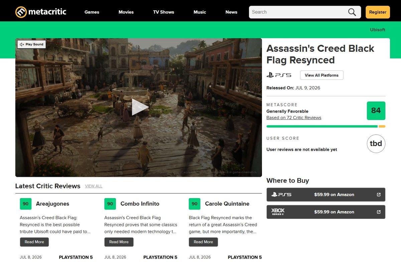Click Areajugones review excerpt text

(x=55, y=225)
